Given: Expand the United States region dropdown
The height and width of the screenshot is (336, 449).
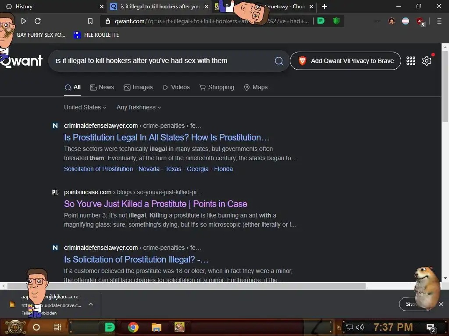Looking at the screenshot, I should coord(85,108).
